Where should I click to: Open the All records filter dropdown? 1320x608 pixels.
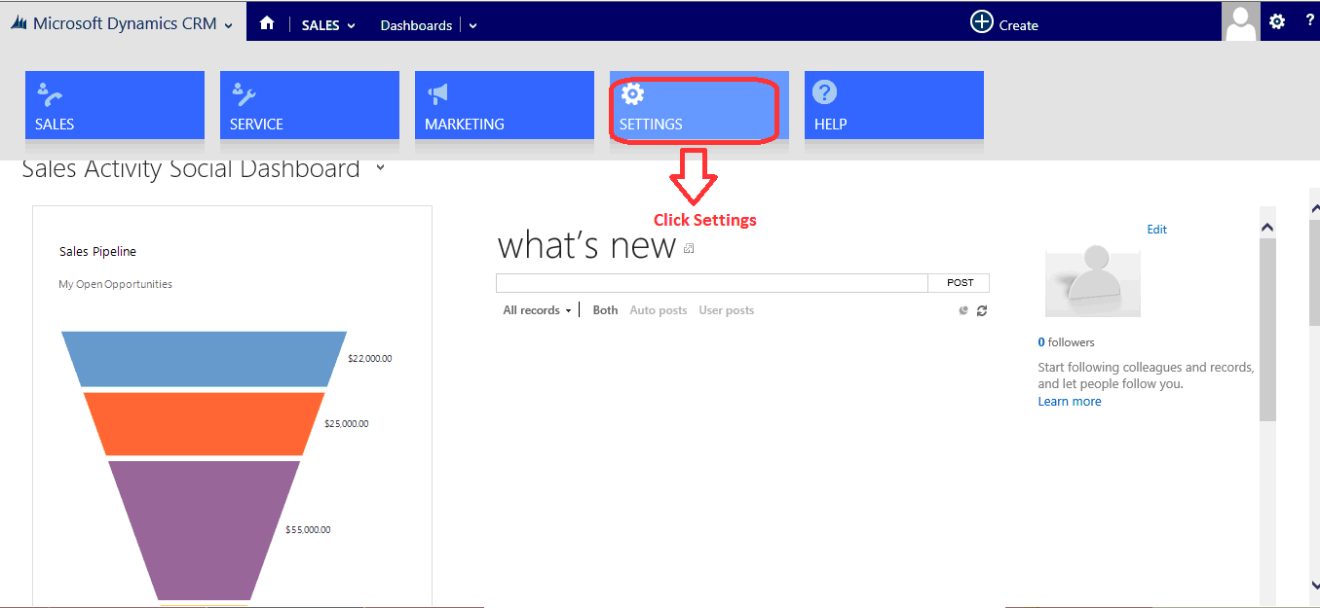click(537, 310)
